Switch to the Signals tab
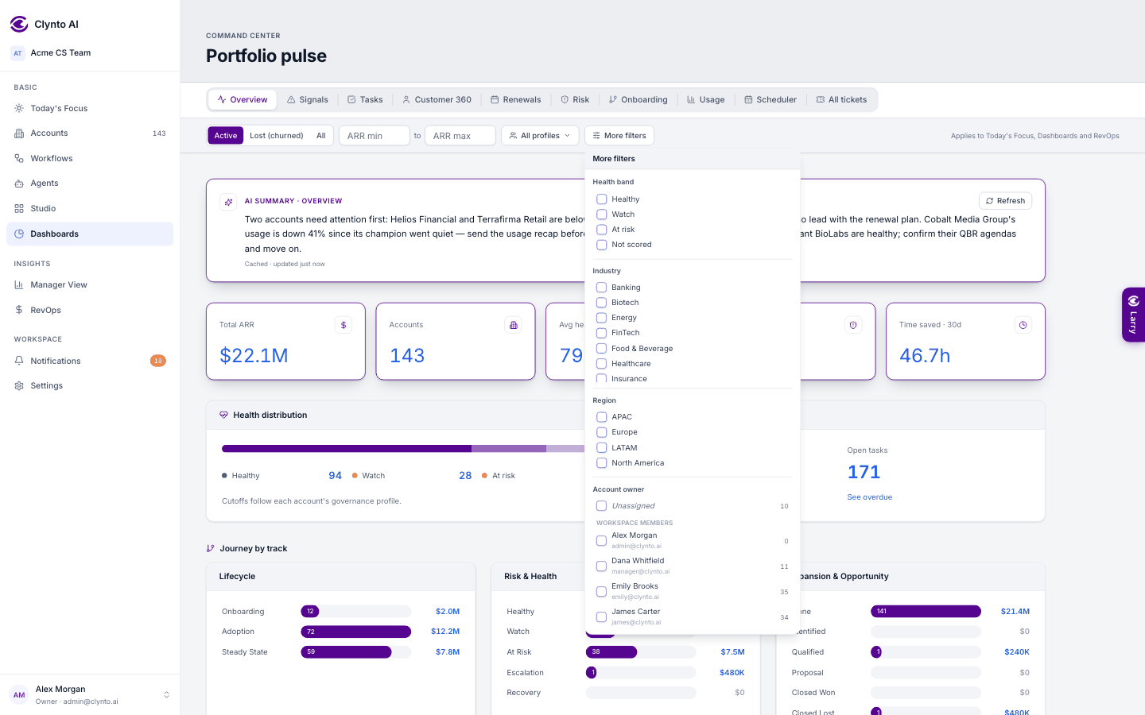This screenshot has height=715, width=1145. point(308,99)
